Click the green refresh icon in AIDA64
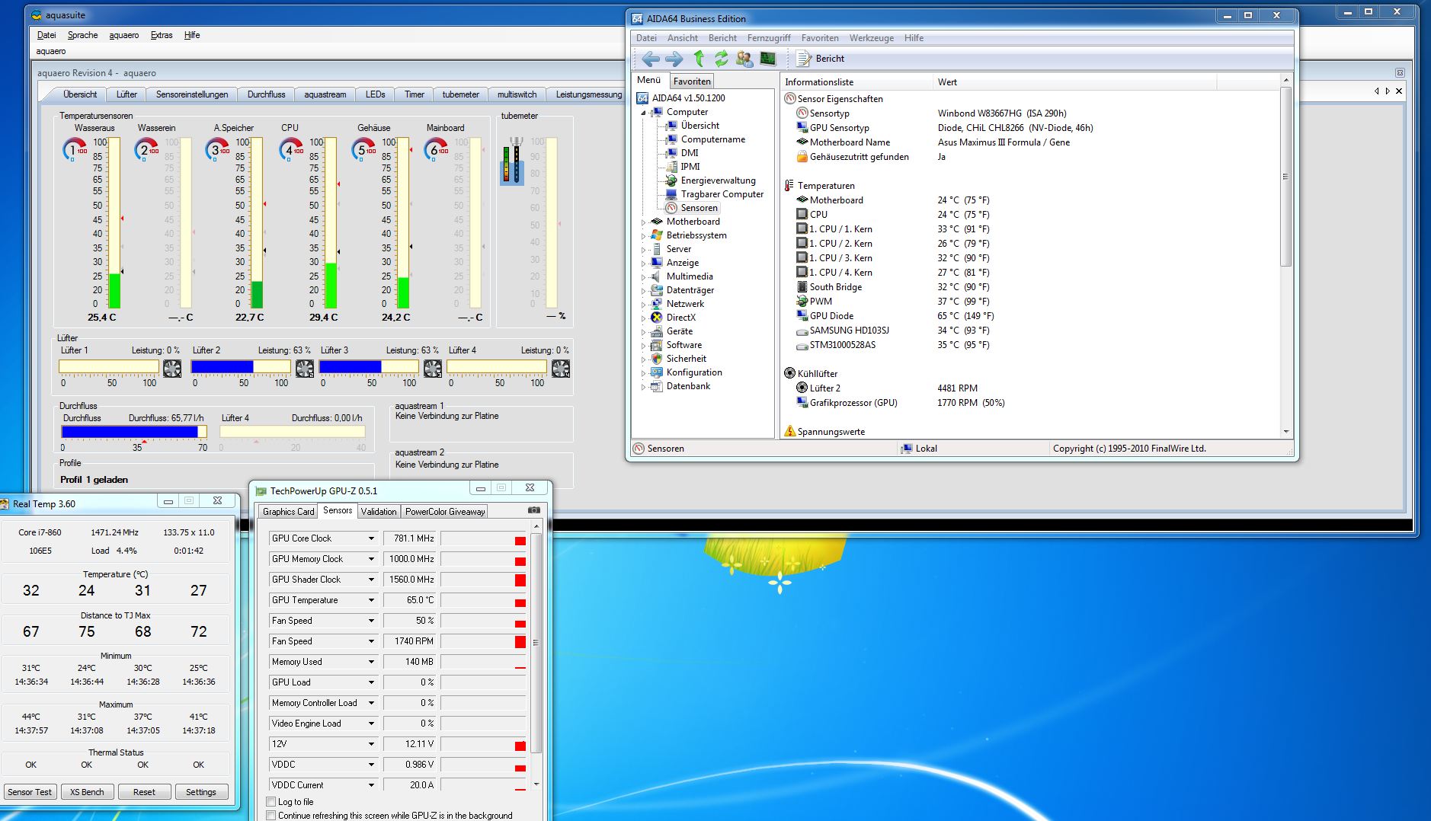The image size is (1431, 821). 721,59
